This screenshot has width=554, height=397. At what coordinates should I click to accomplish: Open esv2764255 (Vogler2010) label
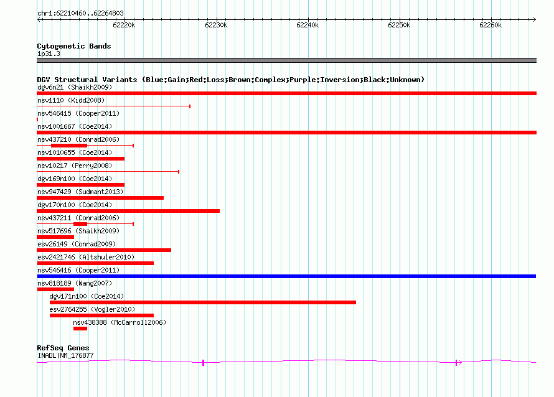coord(92,309)
